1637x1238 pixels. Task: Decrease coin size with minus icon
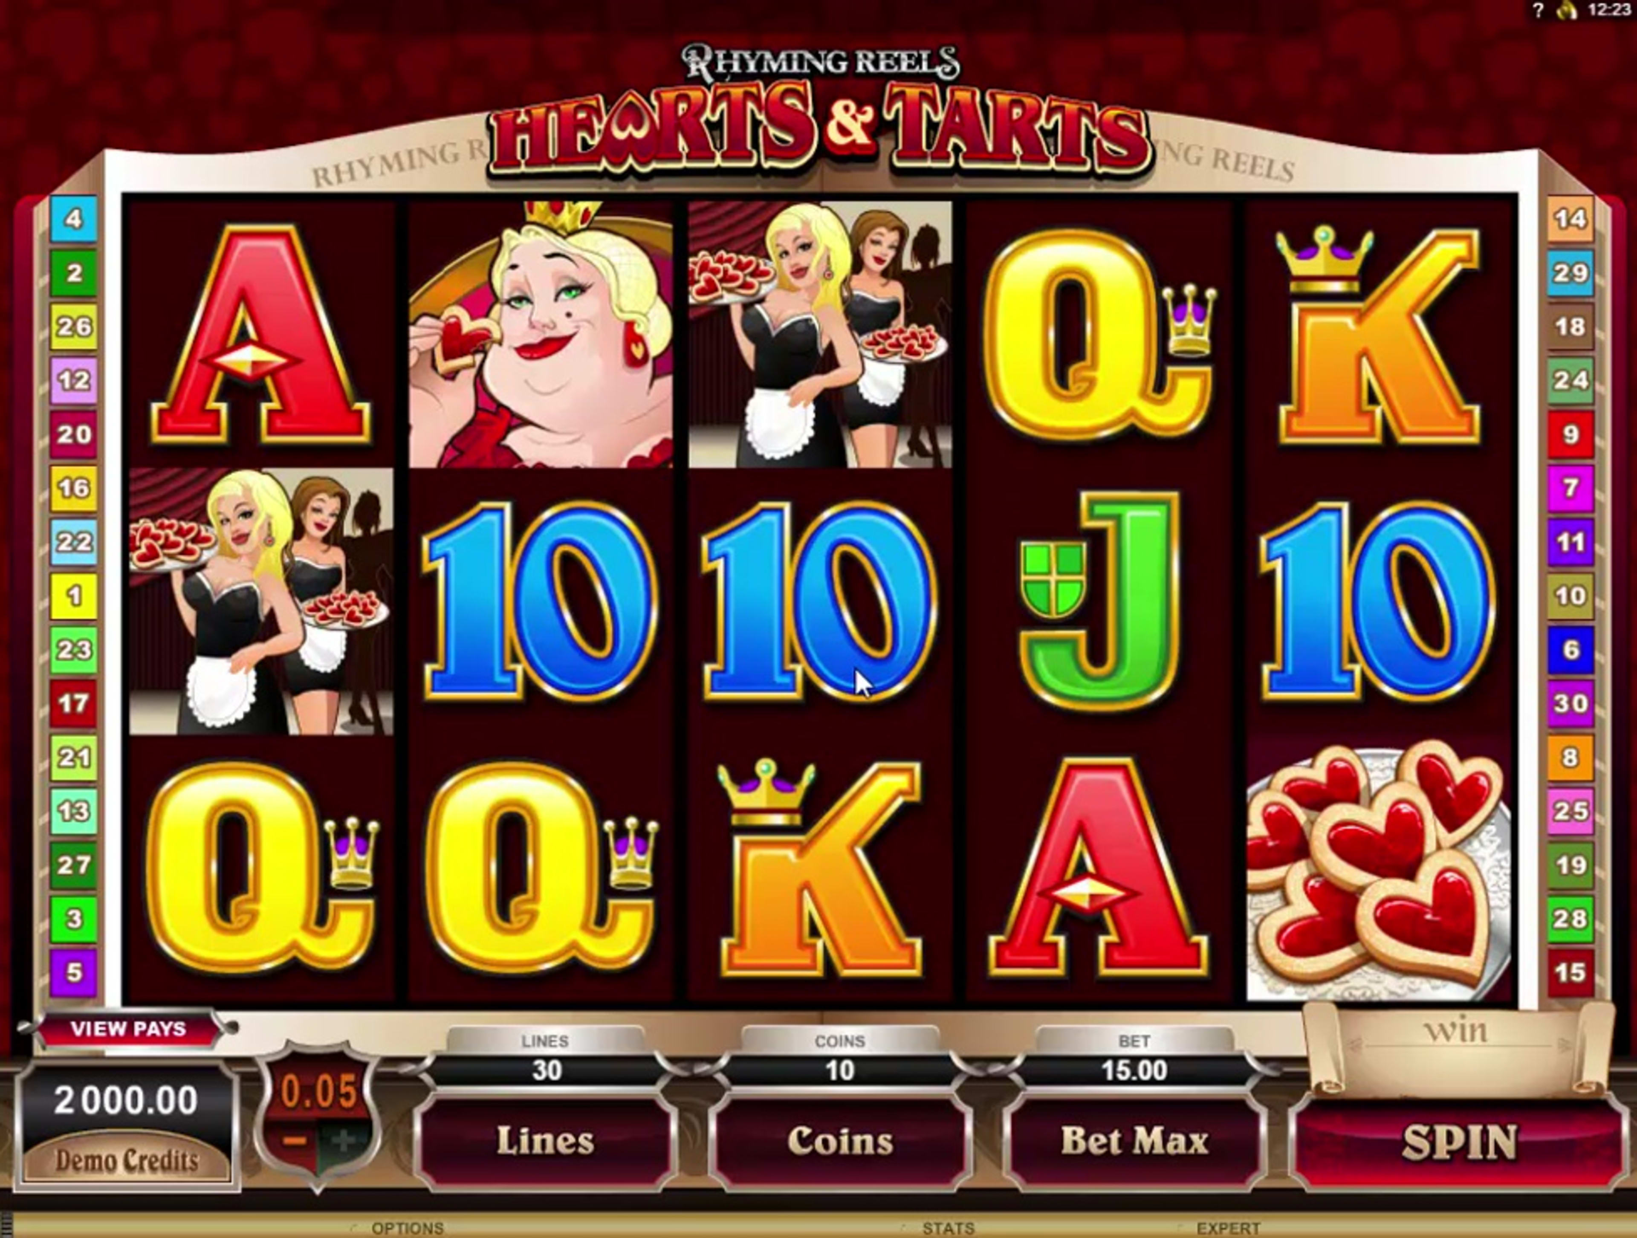(295, 1140)
